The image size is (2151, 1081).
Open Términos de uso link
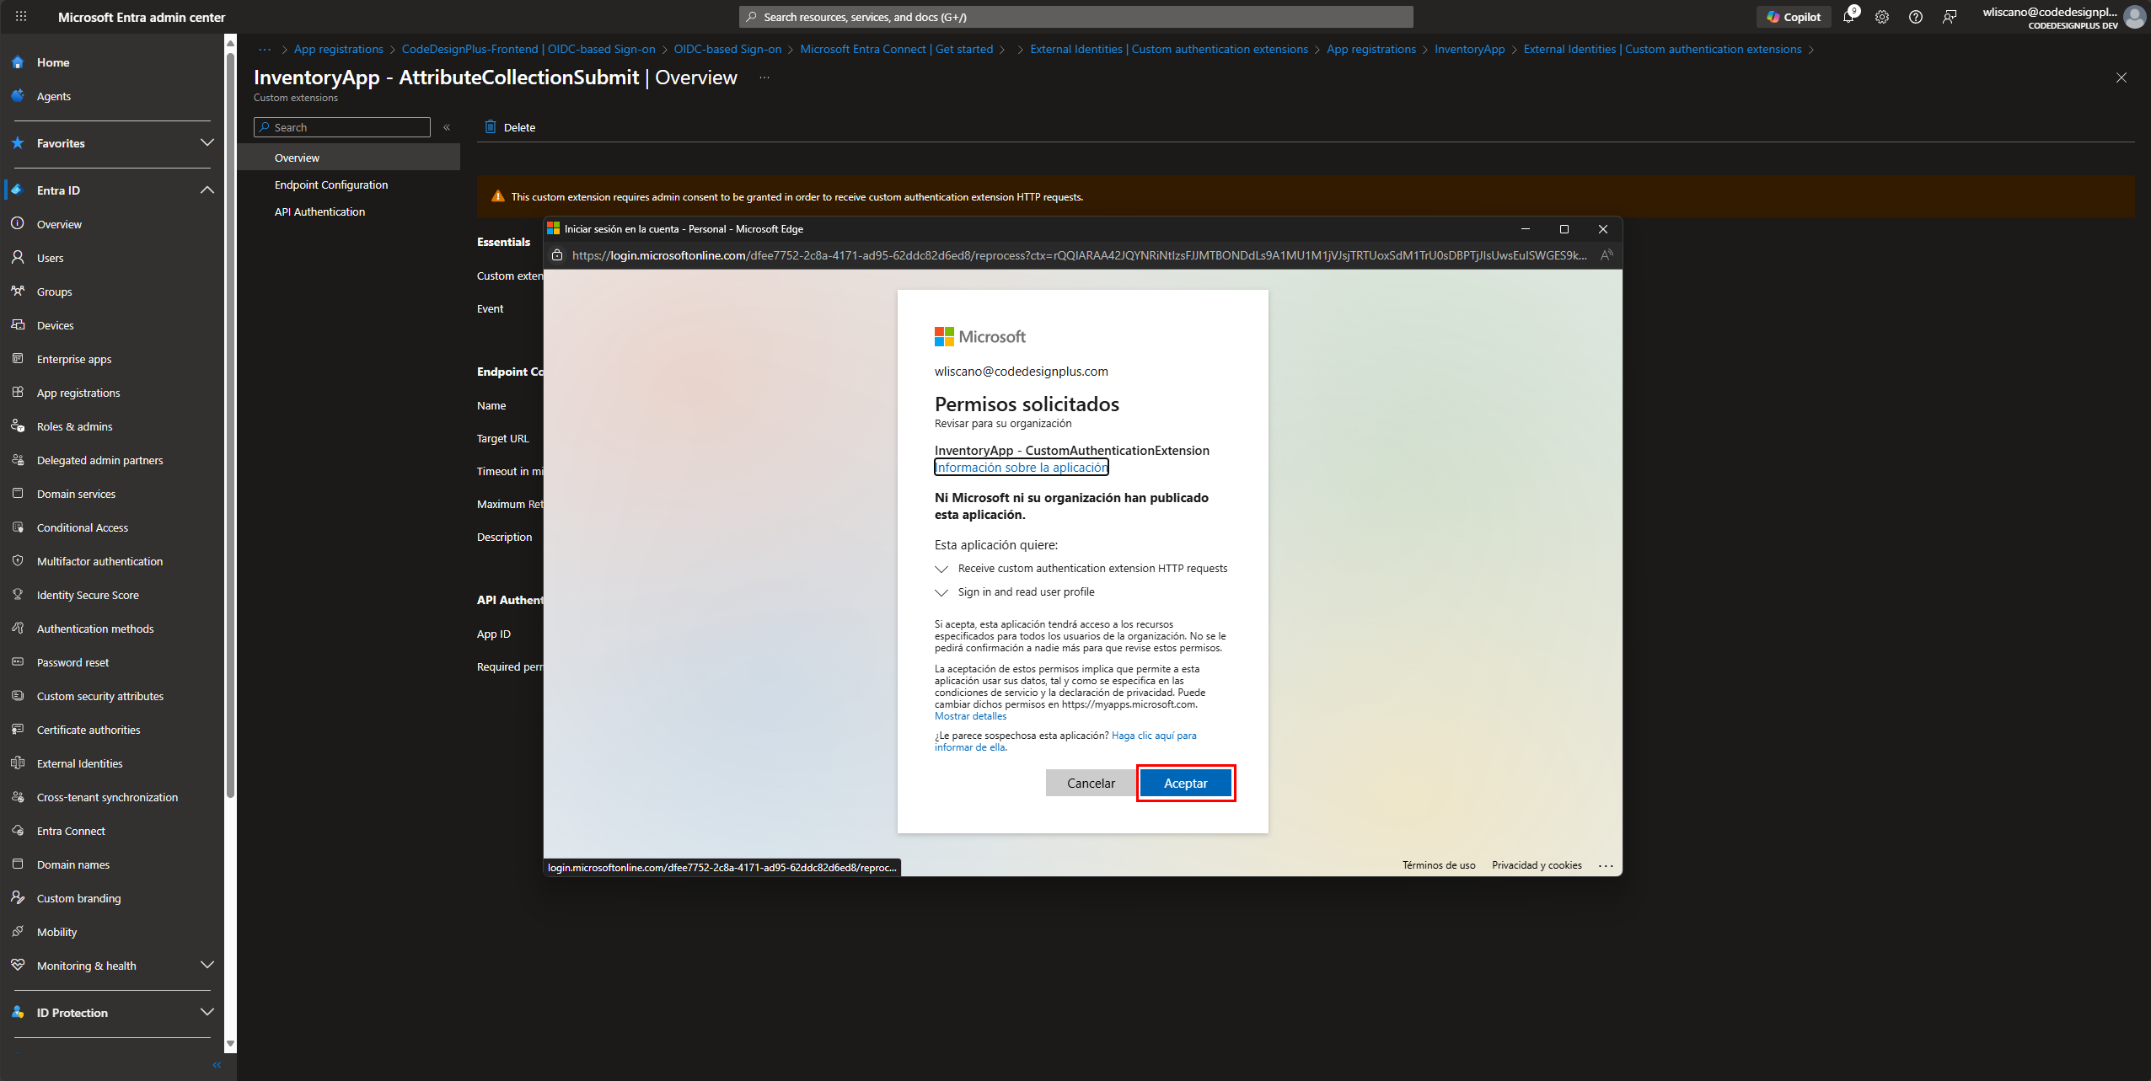1439,865
